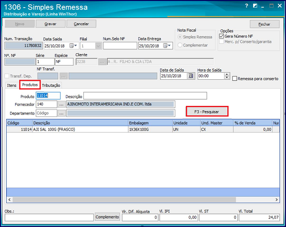
Task: Click the Espécie input field
Action: [x=64, y=62]
